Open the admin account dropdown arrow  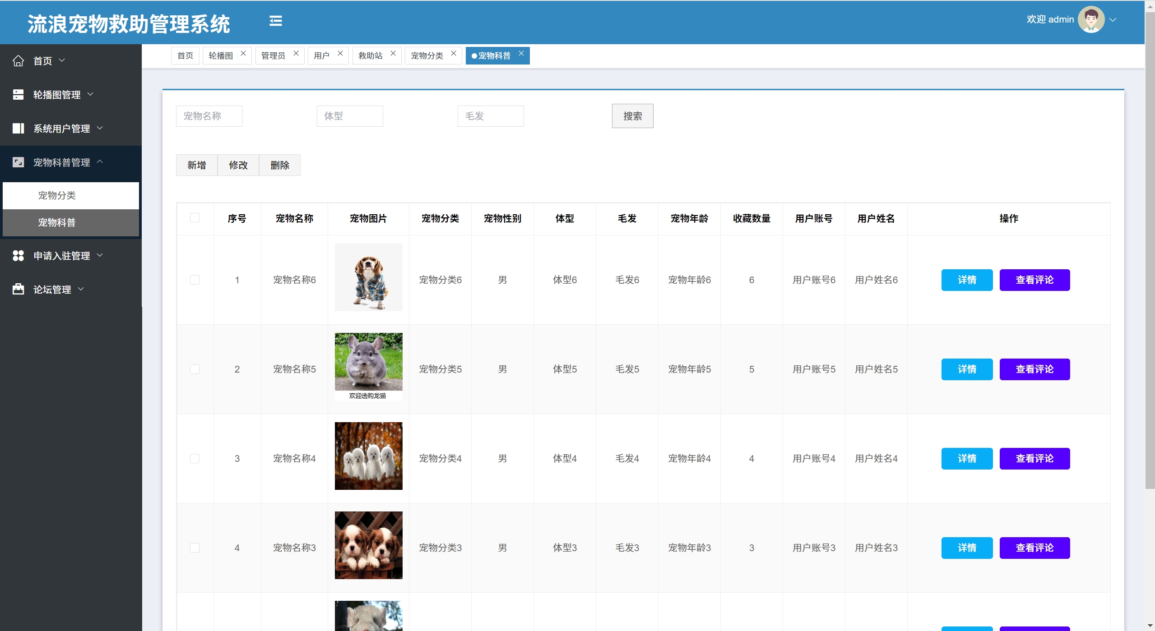pos(1113,20)
